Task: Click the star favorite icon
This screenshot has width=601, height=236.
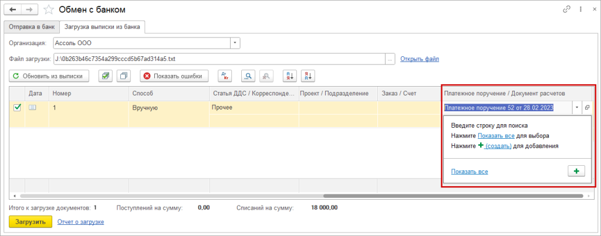Action: [x=49, y=9]
